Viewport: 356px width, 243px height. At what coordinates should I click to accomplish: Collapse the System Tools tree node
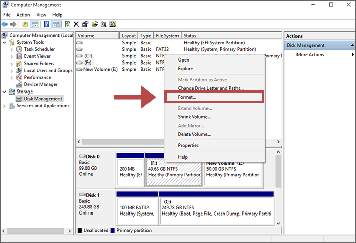[x=4, y=42]
